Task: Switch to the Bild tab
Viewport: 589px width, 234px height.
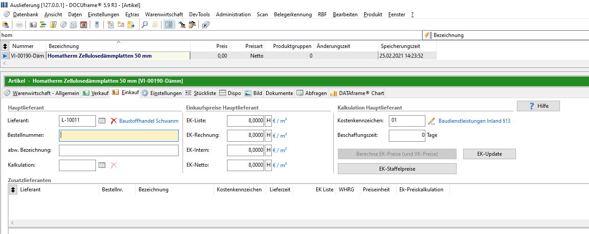Action: [x=253, y=93]
